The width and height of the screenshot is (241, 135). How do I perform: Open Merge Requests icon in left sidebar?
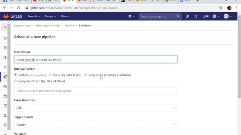tap(5, 67)
